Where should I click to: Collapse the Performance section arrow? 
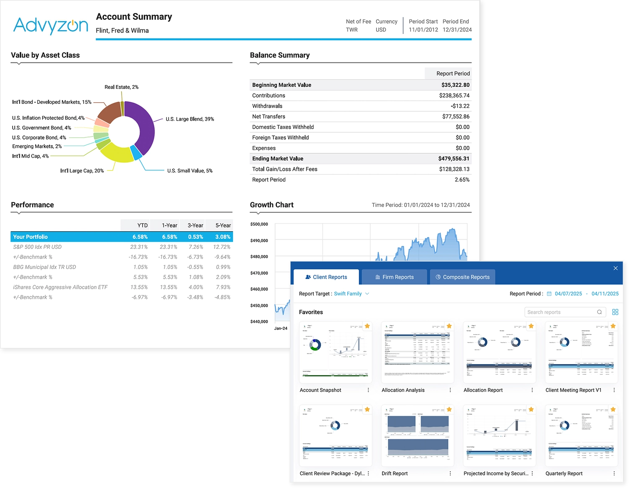(19, 213)
